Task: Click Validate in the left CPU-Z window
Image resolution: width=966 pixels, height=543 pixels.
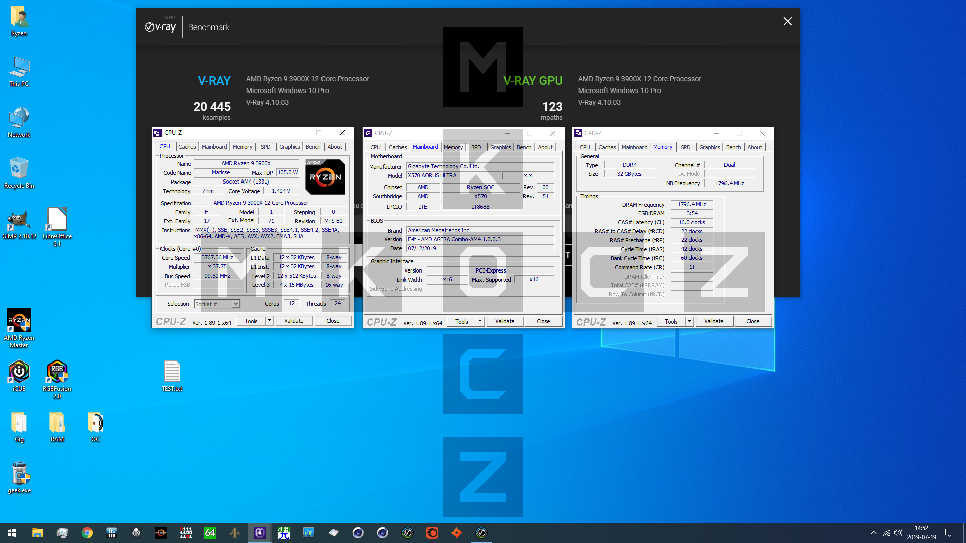Action: [x=294, y=321]
